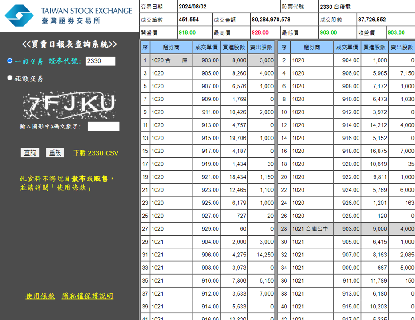This screenshot has width=415, height=320.
Task: Click the 成交筆數 value 451,554
Action: (x=189, y=20)
